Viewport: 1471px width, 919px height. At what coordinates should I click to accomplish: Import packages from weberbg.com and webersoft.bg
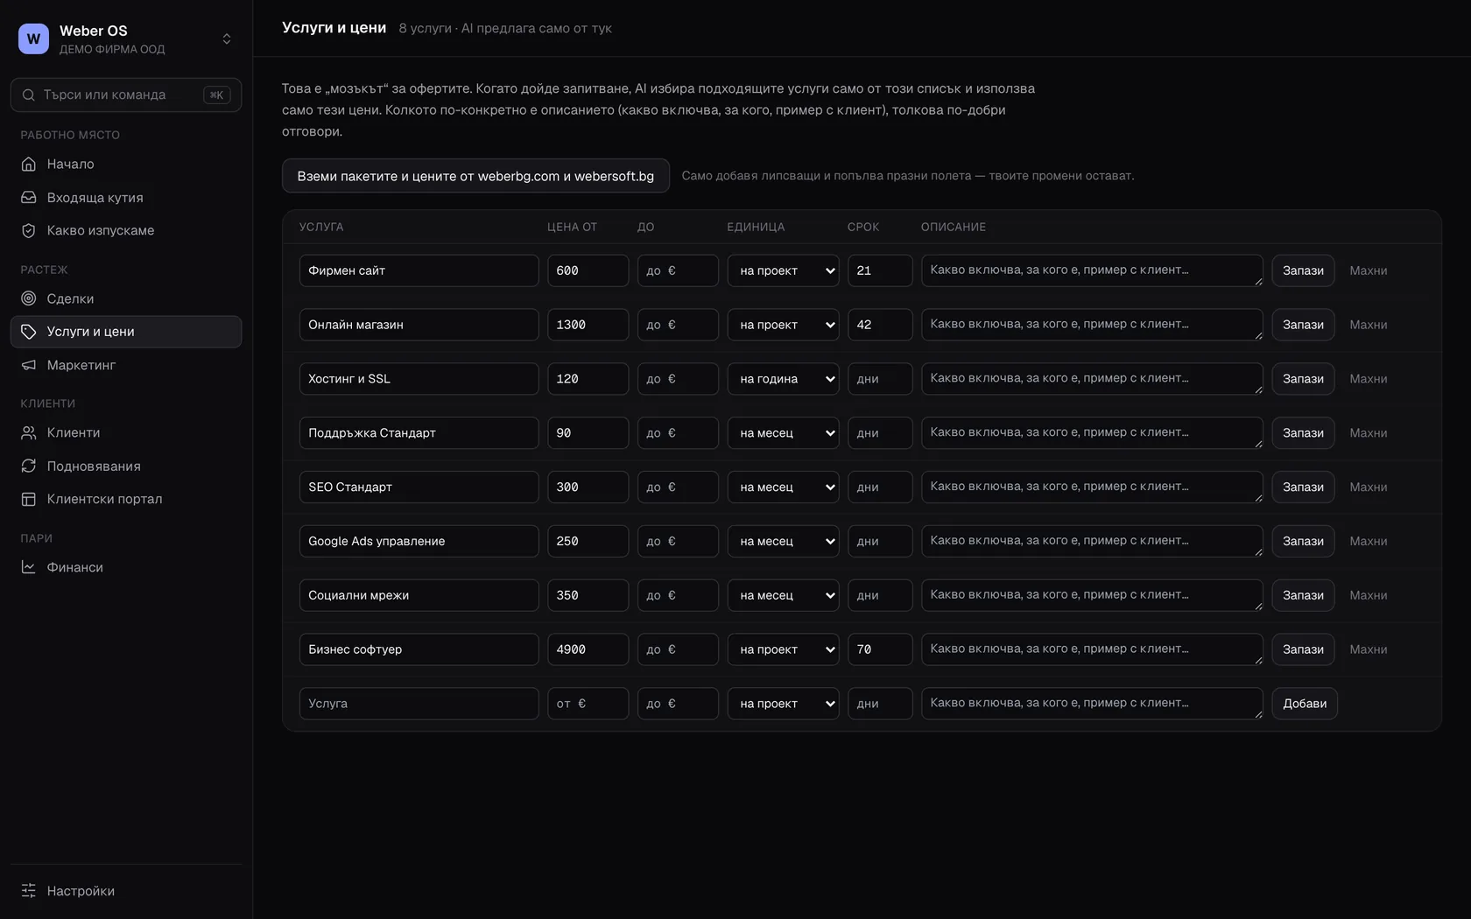click(x=475, y=176)
